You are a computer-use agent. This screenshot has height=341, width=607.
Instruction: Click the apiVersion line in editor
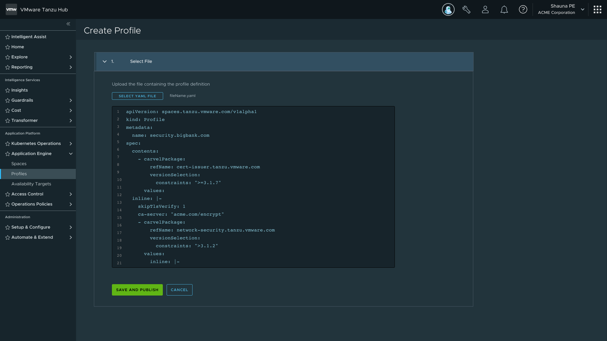point(191,112)
